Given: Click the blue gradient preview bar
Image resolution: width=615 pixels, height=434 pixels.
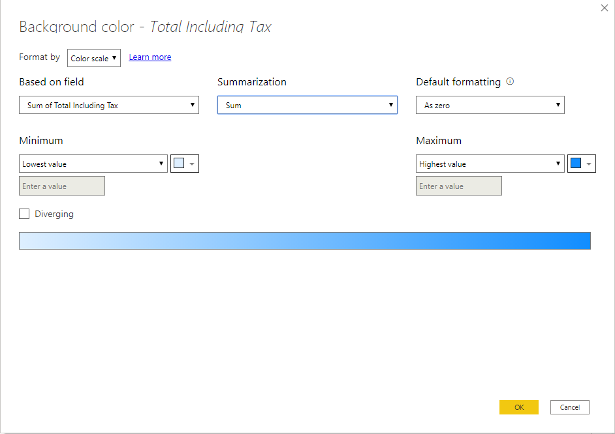Looking at the screenshot, I should 305,240.
